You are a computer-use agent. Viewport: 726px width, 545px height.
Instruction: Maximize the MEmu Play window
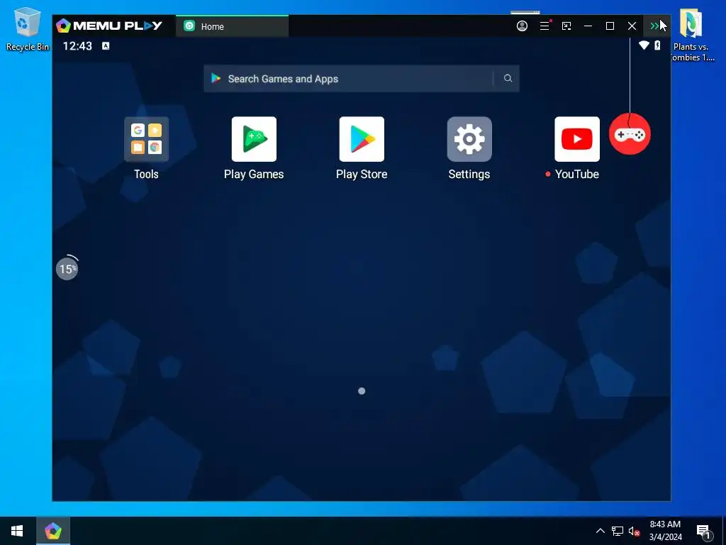pos(610,26)
